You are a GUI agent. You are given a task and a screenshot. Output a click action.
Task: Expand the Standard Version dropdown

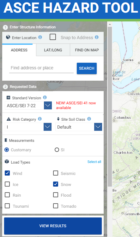click(48, 105)
